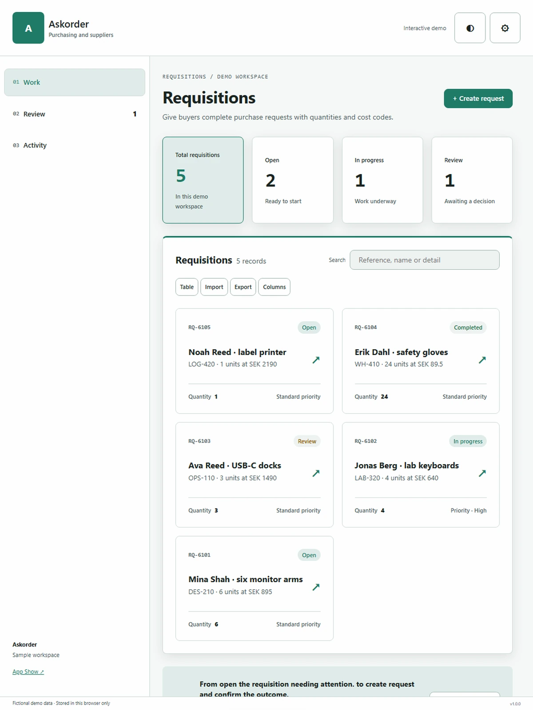Click the RQ-6102 reference code

click(x=366, y=441)
